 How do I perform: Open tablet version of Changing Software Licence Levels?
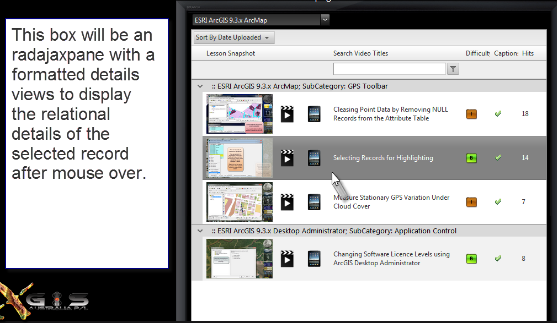coord(314,259)
